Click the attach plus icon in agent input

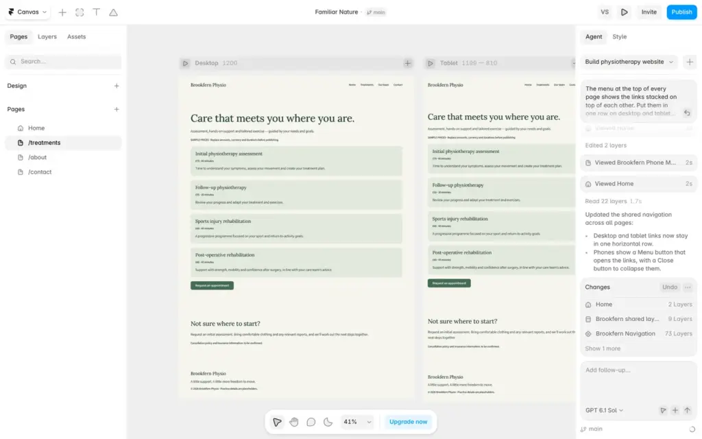point(675,410)
